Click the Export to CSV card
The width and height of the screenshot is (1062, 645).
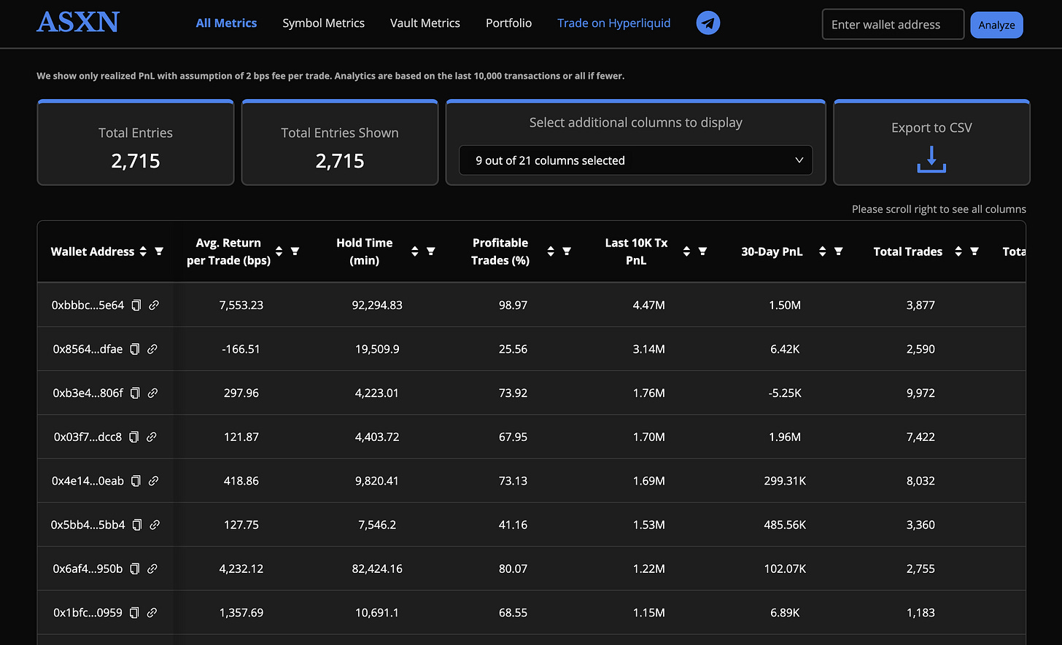tap(931, 142)
